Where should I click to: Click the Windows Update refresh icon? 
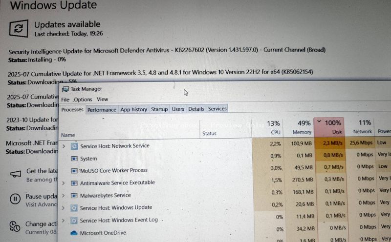point(18,29)
